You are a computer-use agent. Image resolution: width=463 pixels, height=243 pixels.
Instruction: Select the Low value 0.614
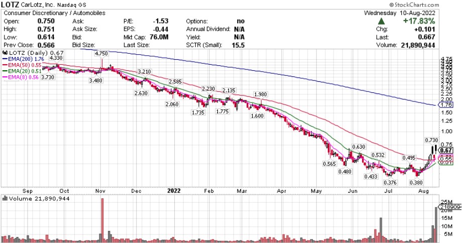click(46, 37)
